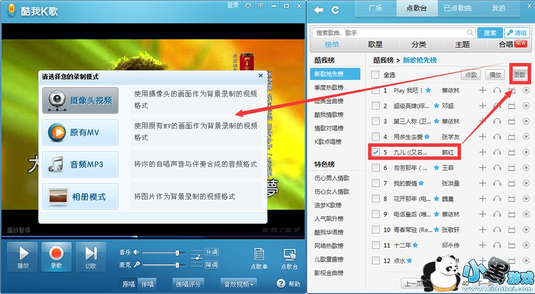Viewport: 535px width, 294px height.
Task: Switch to the 我的 tab
Action: [x=499, y=8]
